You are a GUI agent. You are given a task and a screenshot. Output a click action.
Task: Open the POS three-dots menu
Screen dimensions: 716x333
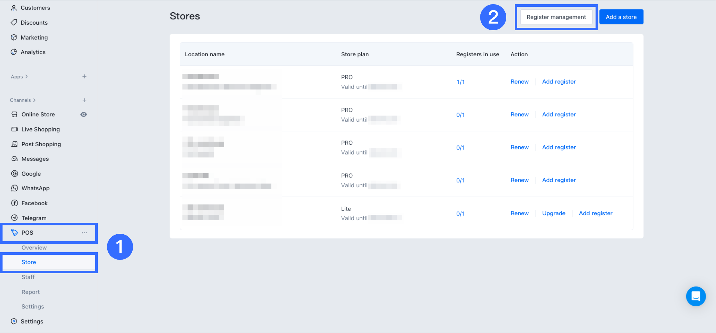click(x=84, y=233)
